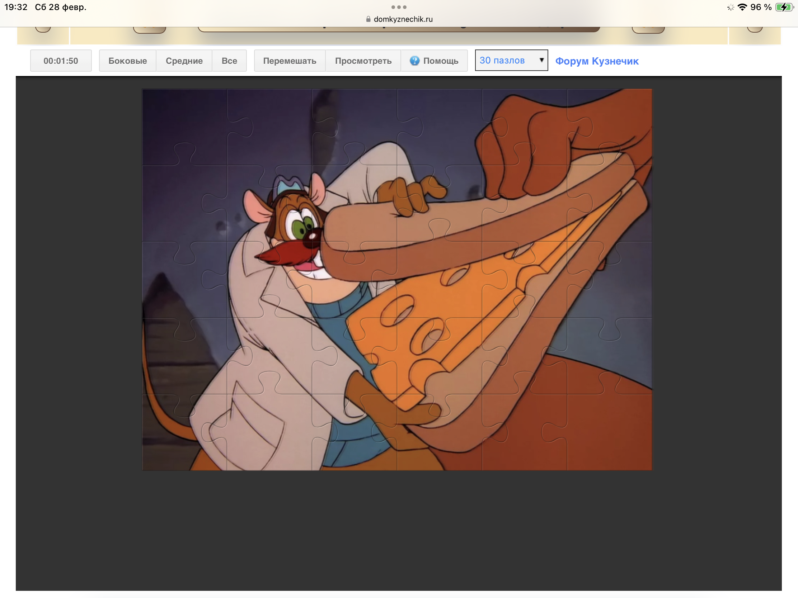Image resolution: width=798 pixels, height=598 pixels.
Task: Shuffle pieces with Перемешать button
Action: (289, 61)
